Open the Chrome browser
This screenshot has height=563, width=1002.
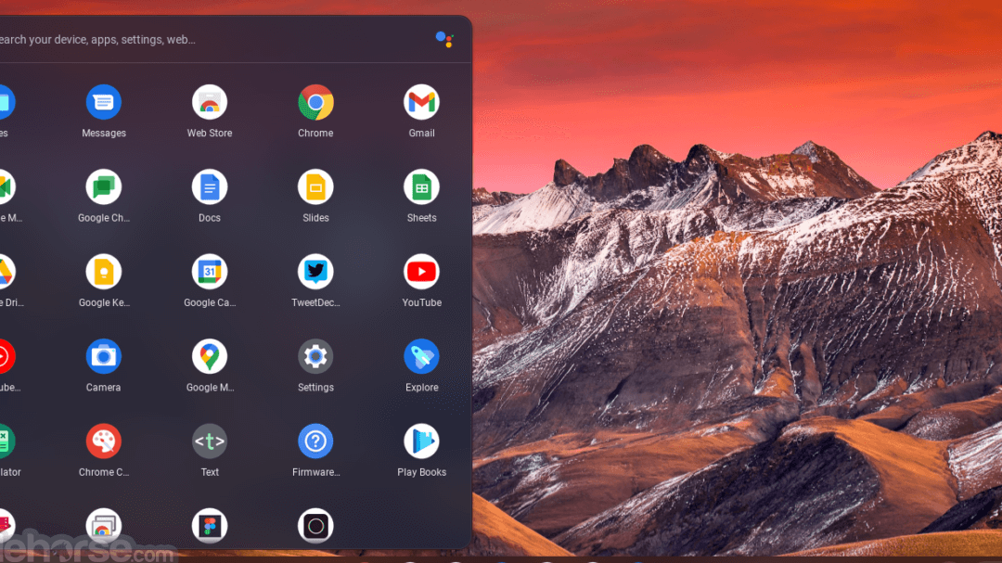tap(315, 103)
